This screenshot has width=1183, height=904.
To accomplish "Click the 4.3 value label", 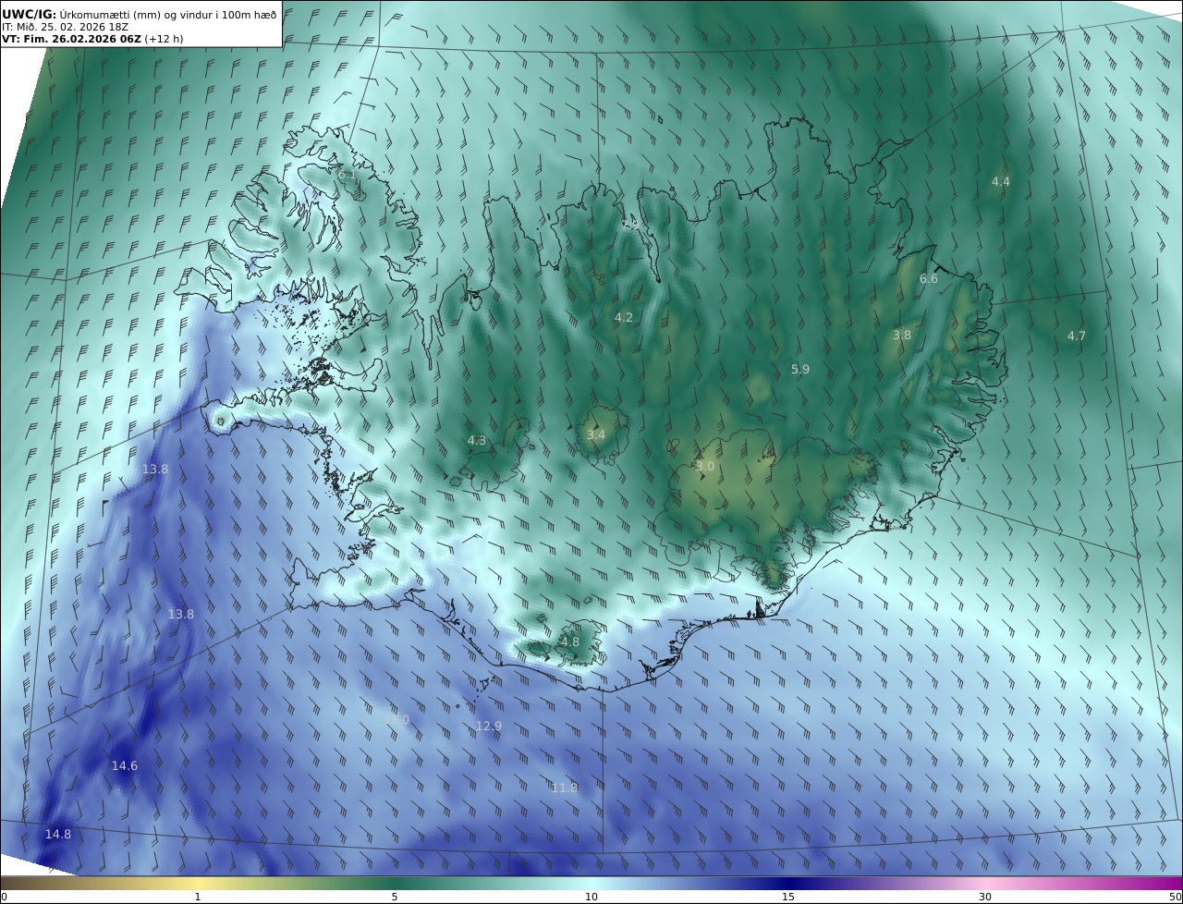I will tap(477, 441).
